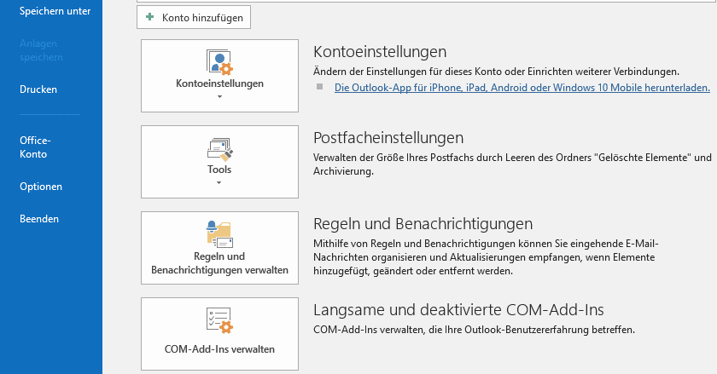Click the gray bullet beside Outlook-App link
717x374 pixels.
(319, 87)
